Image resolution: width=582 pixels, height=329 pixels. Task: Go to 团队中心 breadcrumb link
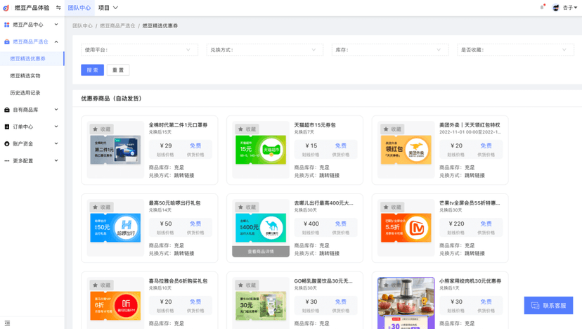coord(82,25)
